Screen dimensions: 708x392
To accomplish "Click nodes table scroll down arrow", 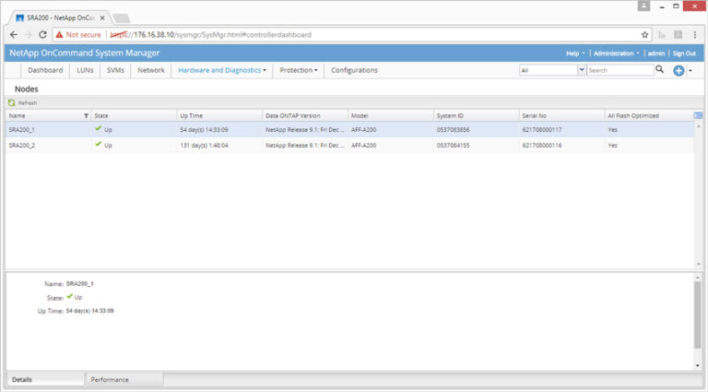I will 699,264.
